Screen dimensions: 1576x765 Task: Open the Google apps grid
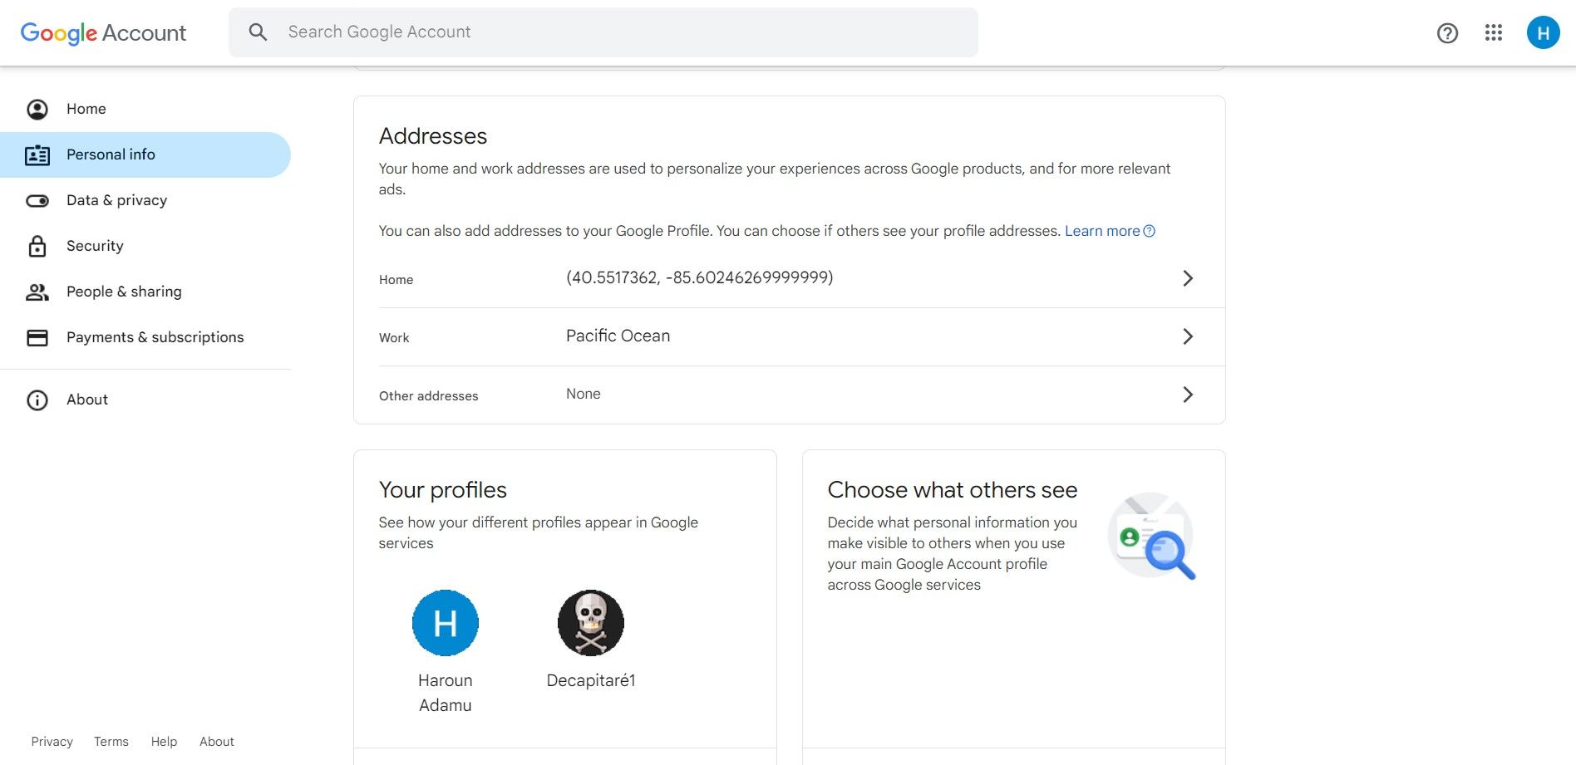tap(1494, 33)
